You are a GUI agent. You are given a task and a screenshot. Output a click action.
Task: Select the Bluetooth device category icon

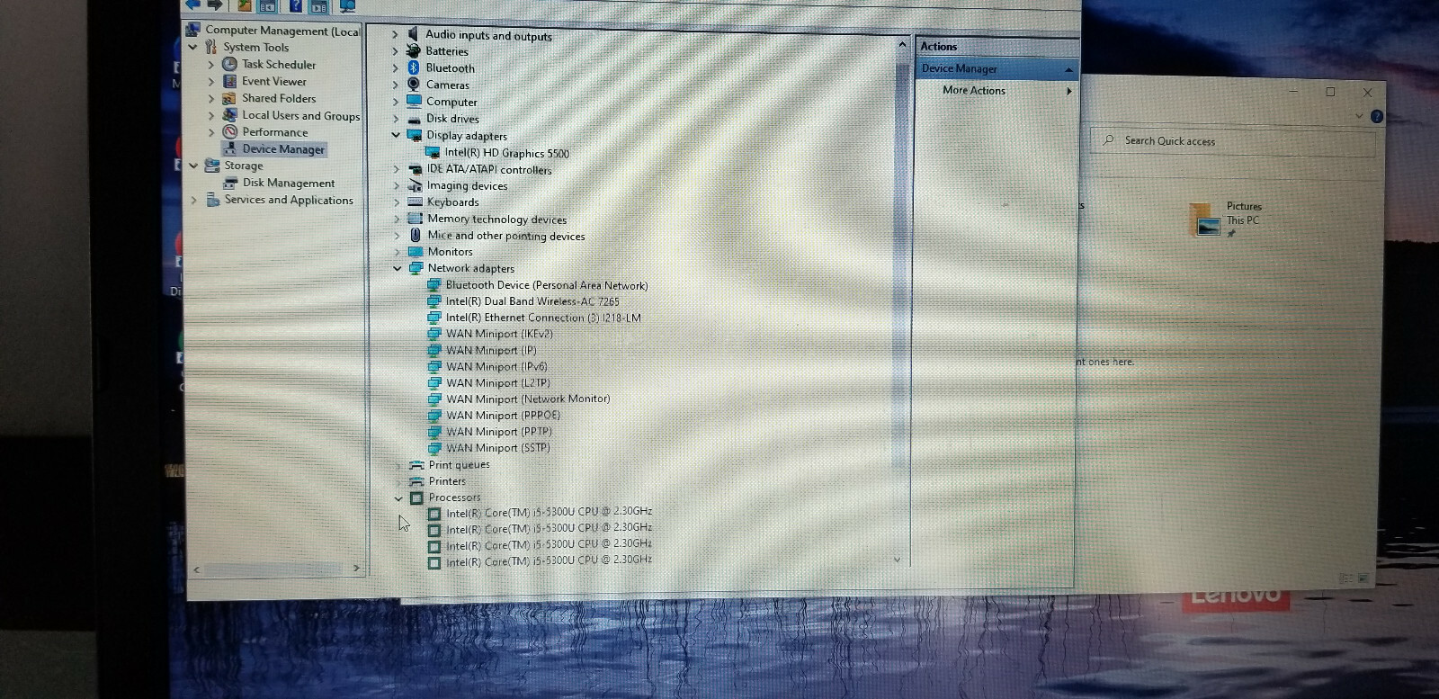tap(414, 67)
